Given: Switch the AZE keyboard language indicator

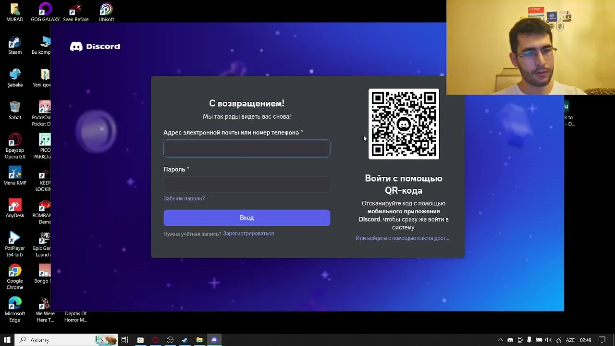Looking at the screenshot, I should click(x=570, y=340).
